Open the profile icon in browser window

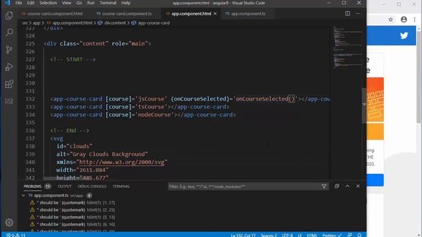pos(404,19)
